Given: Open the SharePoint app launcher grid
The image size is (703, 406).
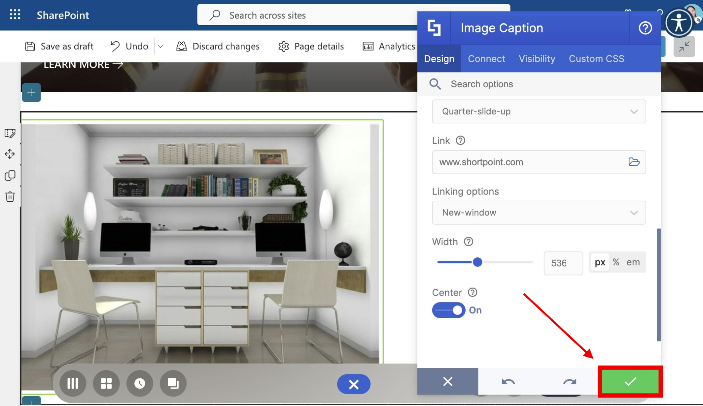Looking at the screenshot, I should (15, 15).
